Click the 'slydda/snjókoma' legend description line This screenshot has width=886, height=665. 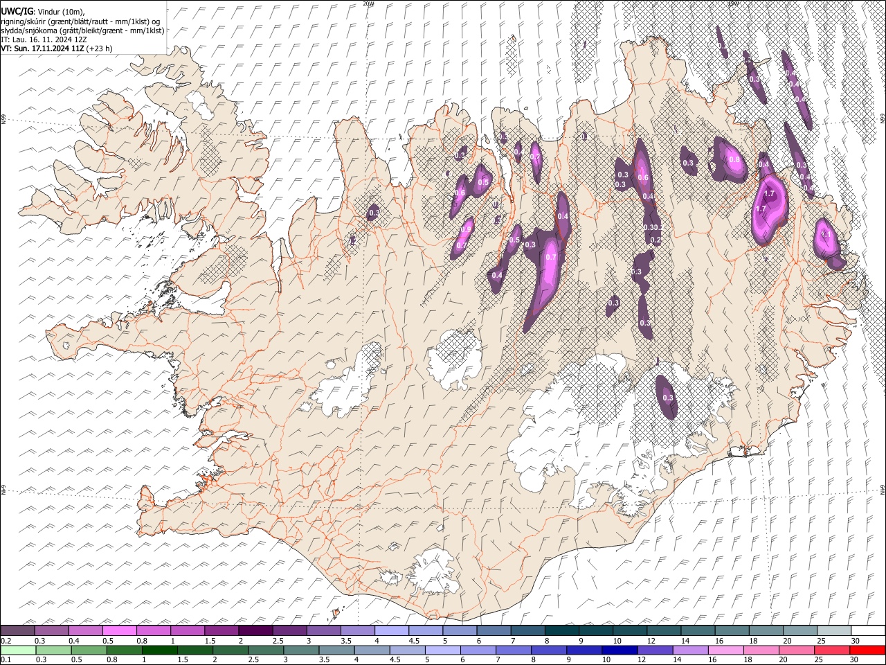click(82, 30)
